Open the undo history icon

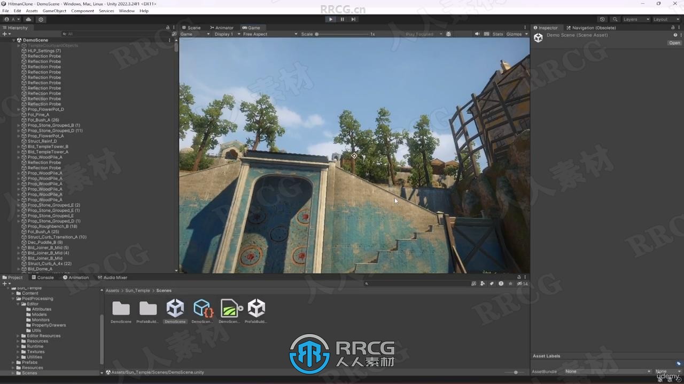click(x=602, y=19)
